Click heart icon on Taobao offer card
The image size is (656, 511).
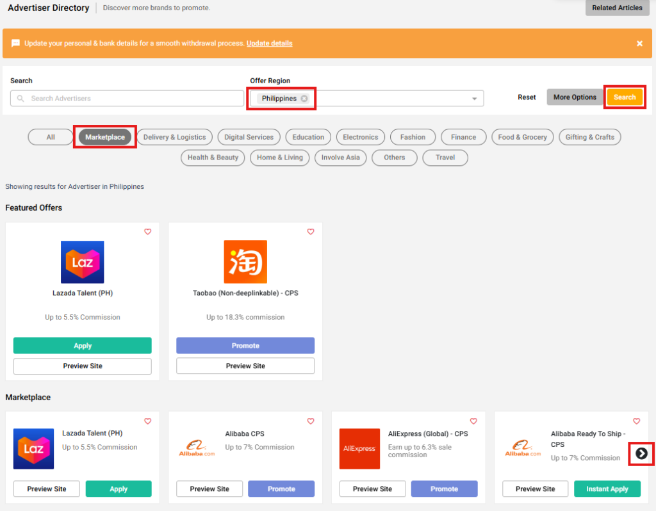point(311,232)
